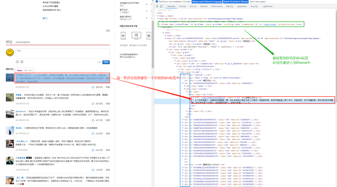Open user profile link jjkkdllmmm
The image size is (337, 187).
pyautogui.click(x=21, y=112)
